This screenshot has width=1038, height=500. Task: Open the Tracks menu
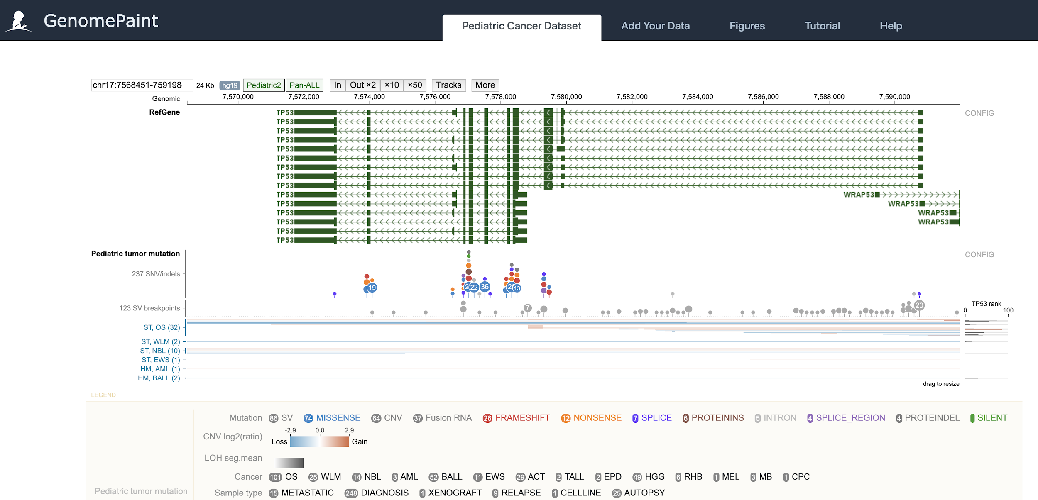click(449, 85)
